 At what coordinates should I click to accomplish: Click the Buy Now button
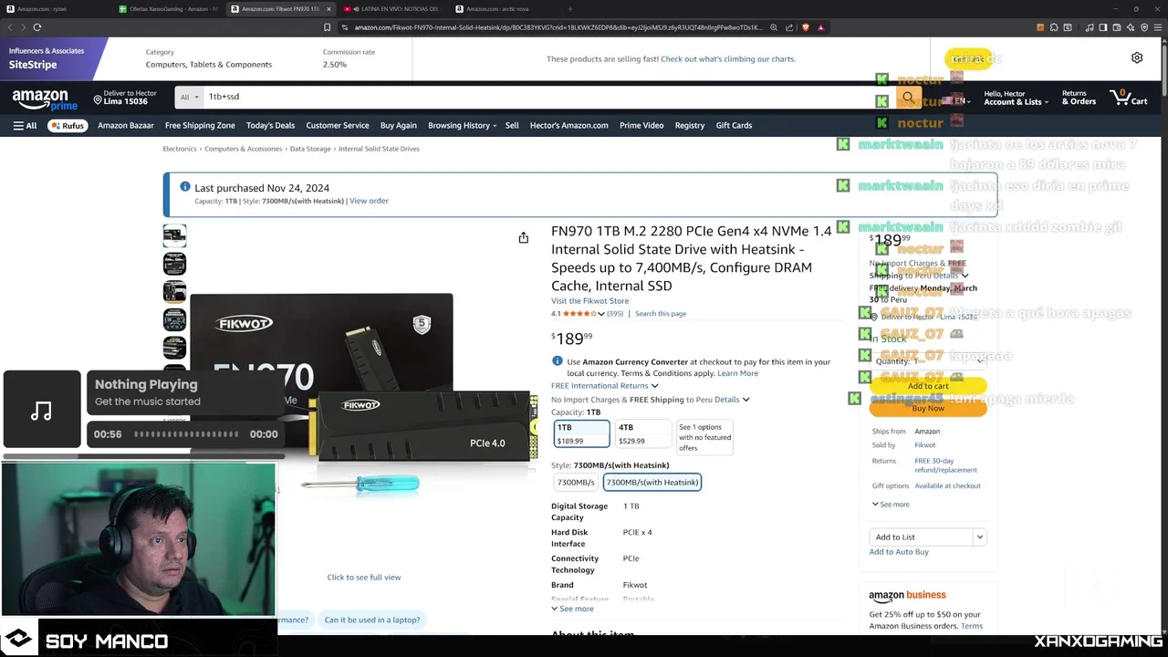[x=928, y=408]
